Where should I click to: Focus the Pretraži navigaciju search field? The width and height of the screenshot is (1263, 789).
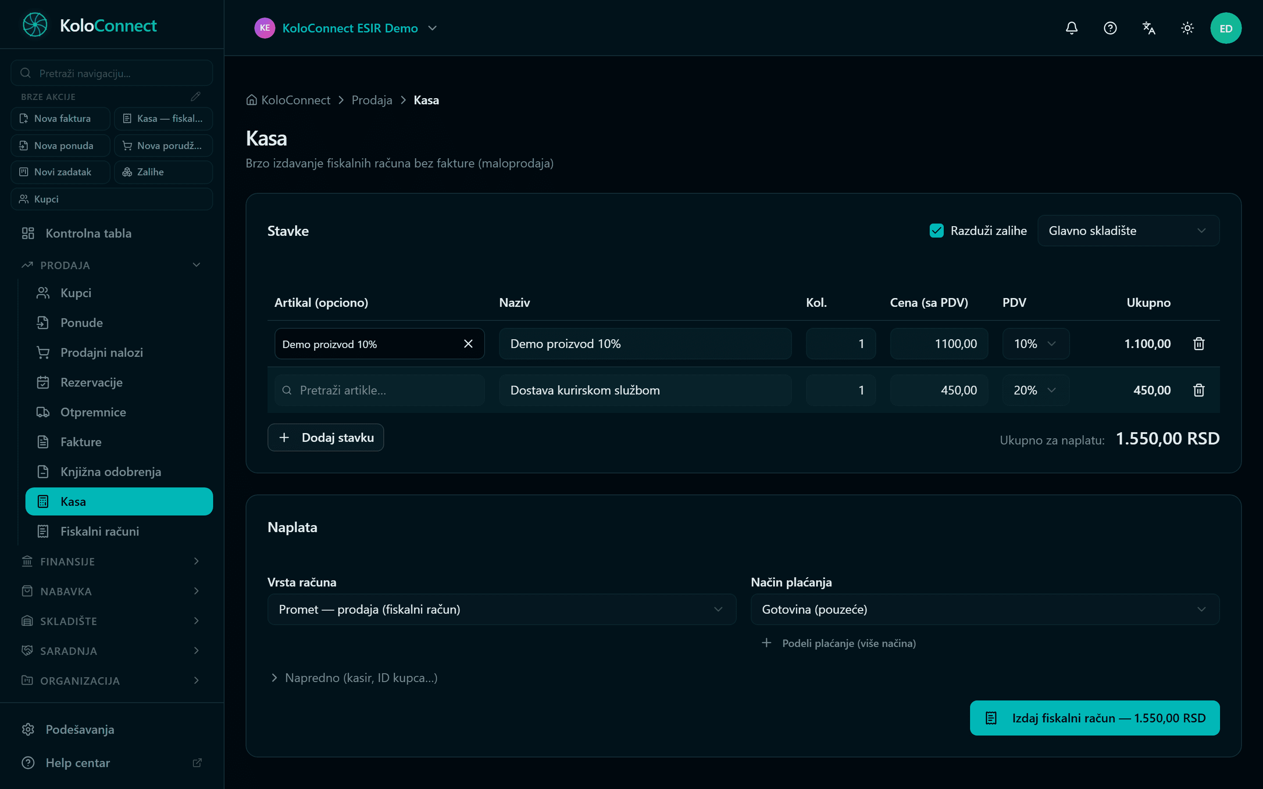[x=112, y=73]
